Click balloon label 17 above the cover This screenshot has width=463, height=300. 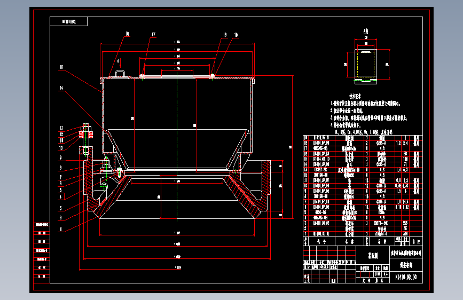tap(154, 35)
